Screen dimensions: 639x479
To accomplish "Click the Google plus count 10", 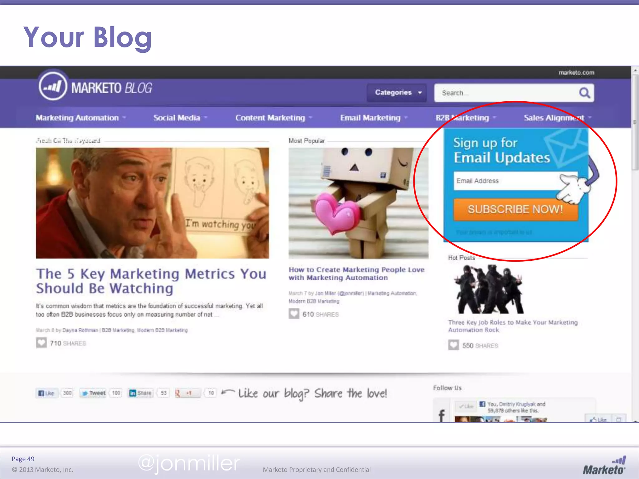I will point(211,393).
